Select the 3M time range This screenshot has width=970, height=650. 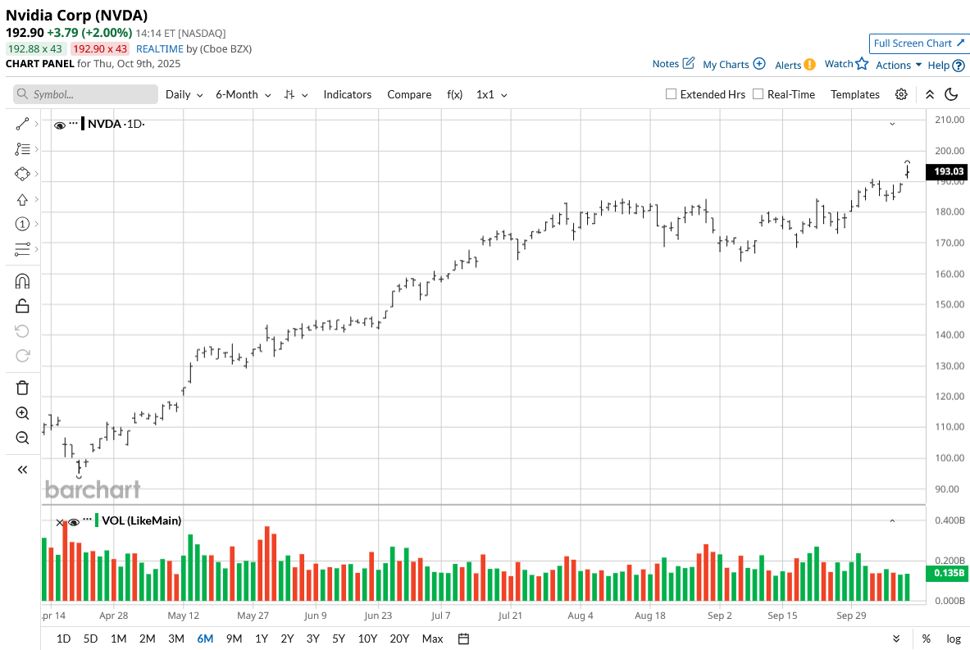176,639
